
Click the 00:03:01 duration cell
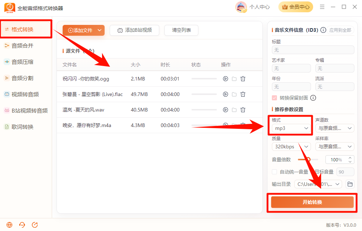(170, 79)
